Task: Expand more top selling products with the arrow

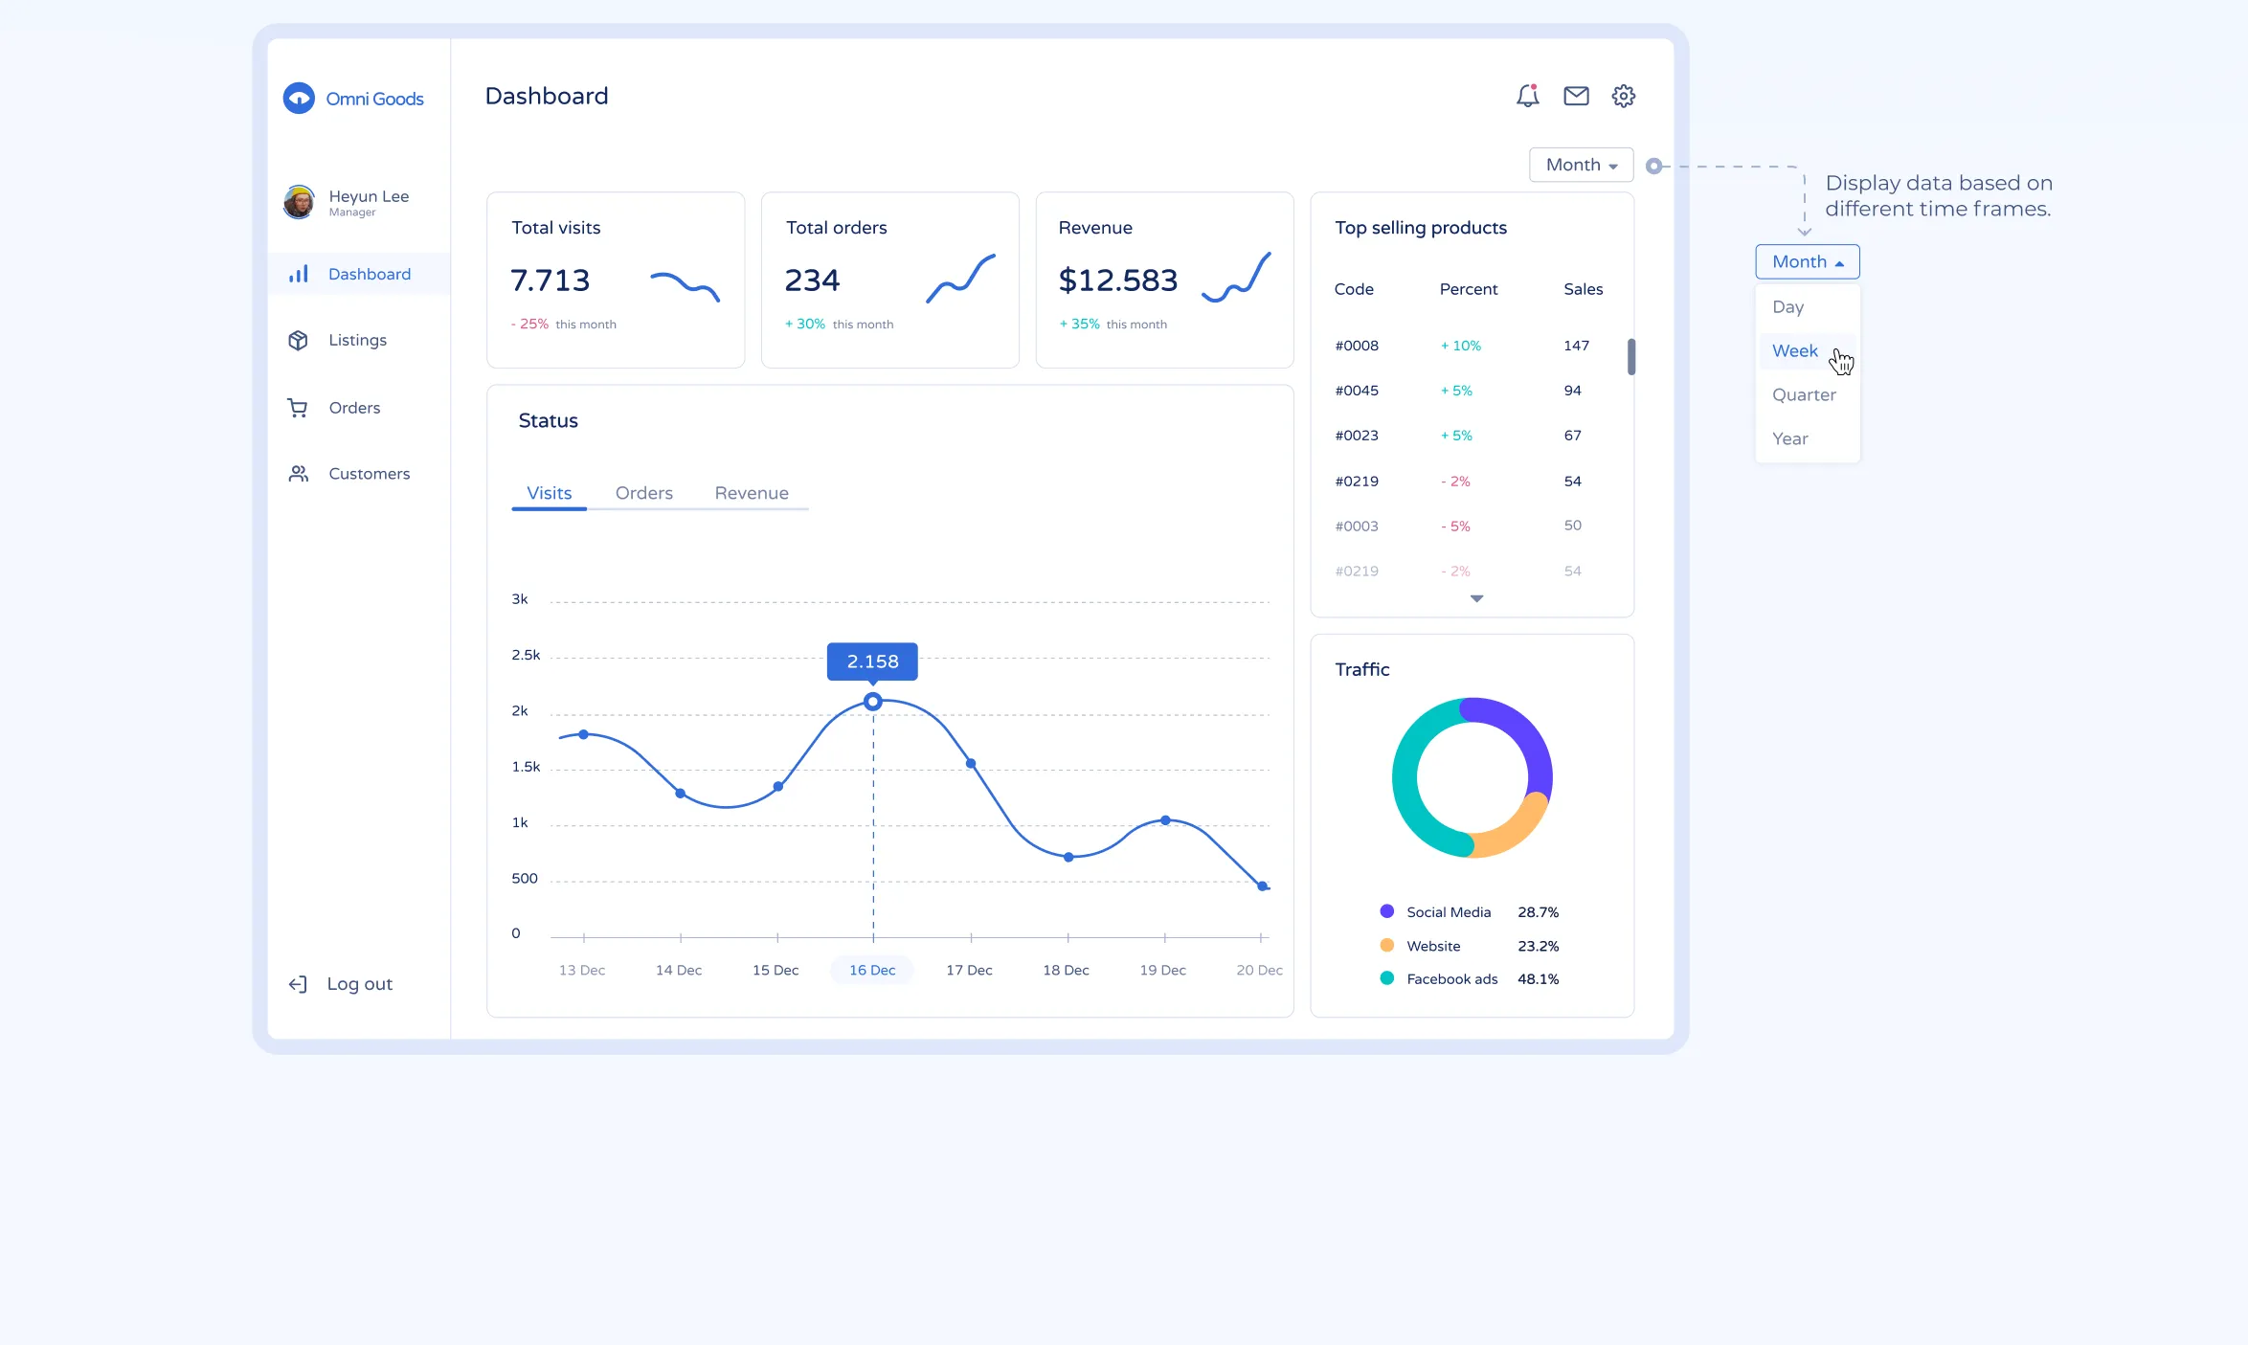Action: pyautogui.click(x=1476, y=597)
